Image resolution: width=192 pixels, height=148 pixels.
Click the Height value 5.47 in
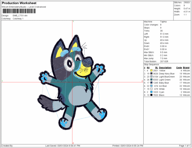pos(187,9)
